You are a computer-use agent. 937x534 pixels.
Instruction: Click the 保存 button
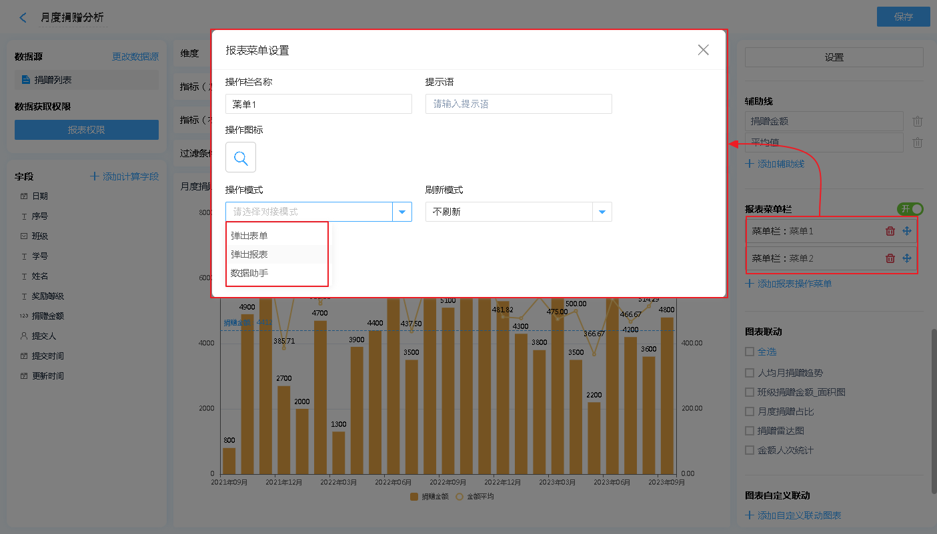[903, 17]
